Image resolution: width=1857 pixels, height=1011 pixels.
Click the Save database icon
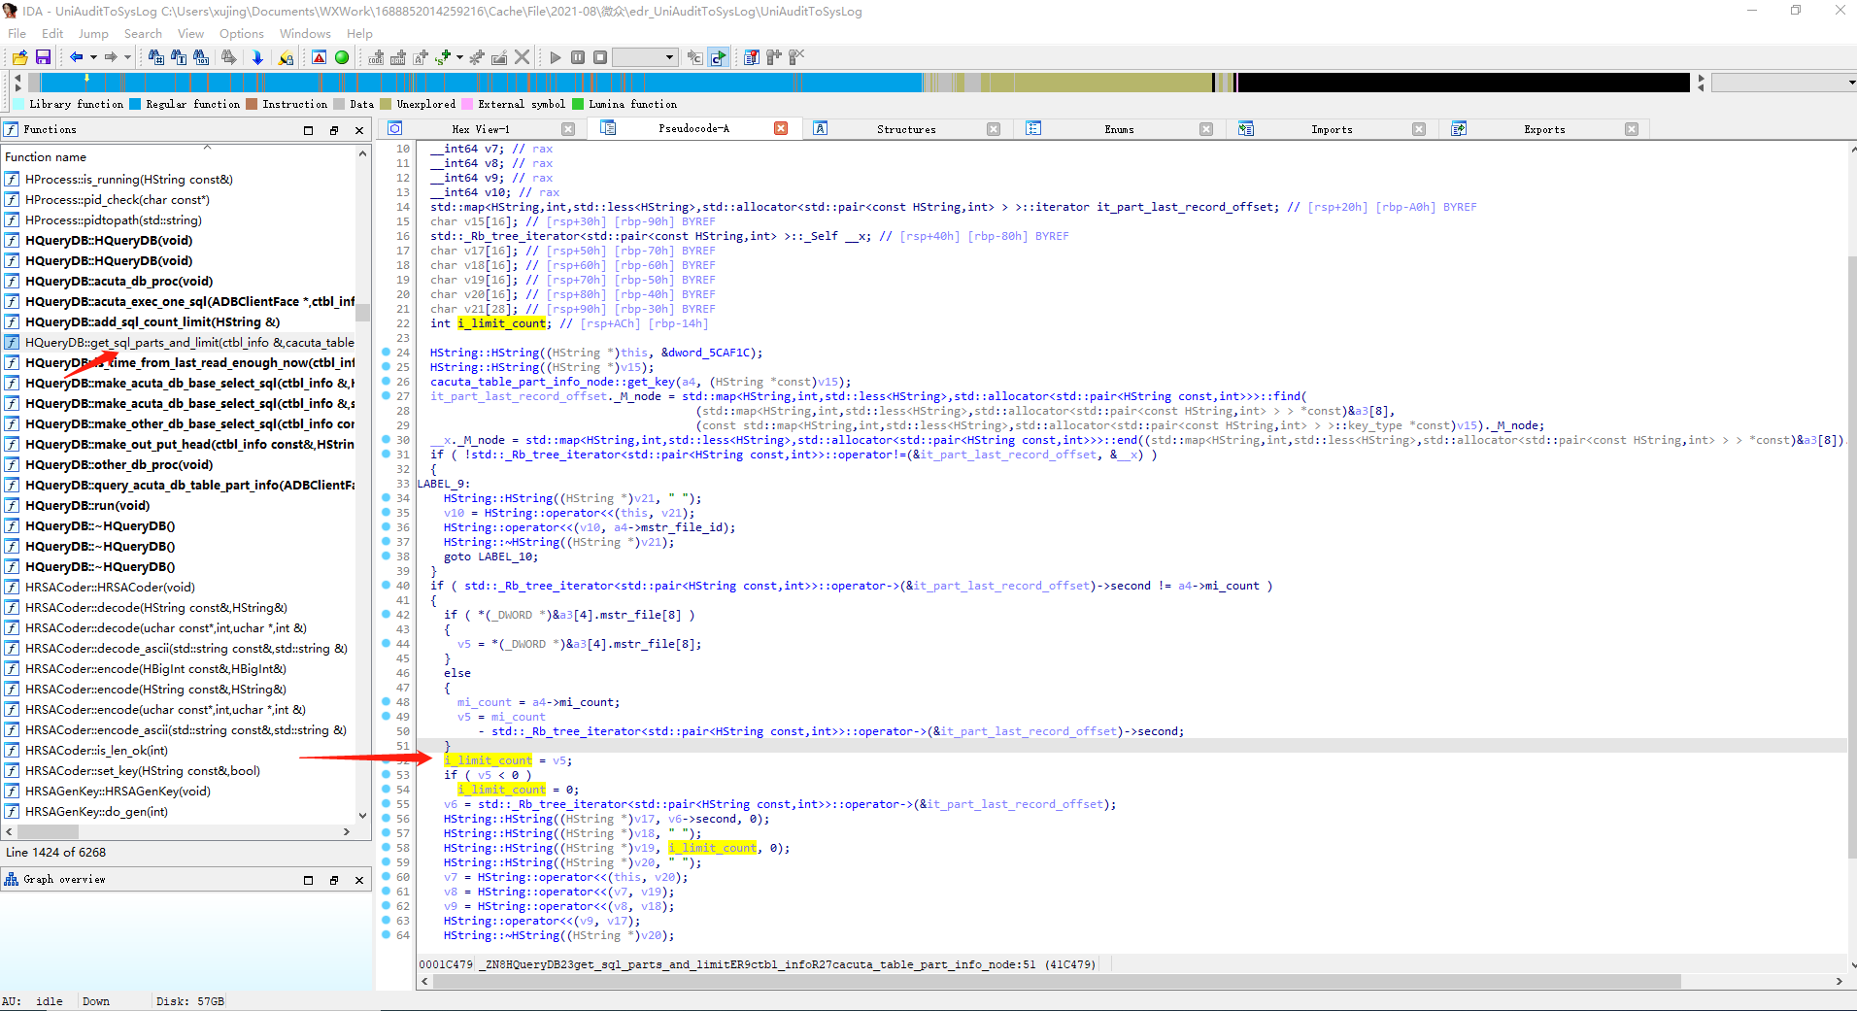click(x=43, y=57)
